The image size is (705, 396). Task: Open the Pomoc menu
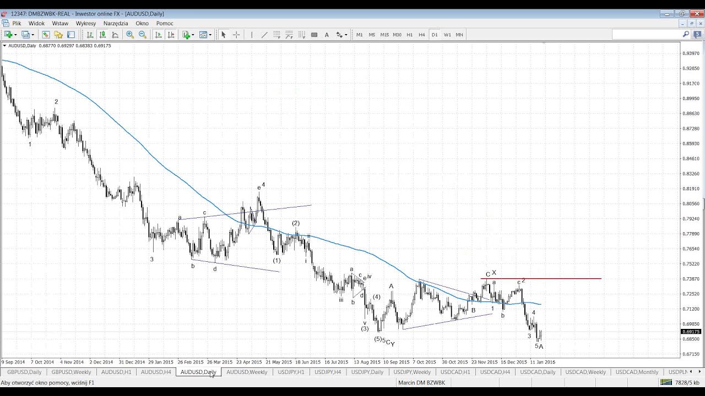point(165,24)
